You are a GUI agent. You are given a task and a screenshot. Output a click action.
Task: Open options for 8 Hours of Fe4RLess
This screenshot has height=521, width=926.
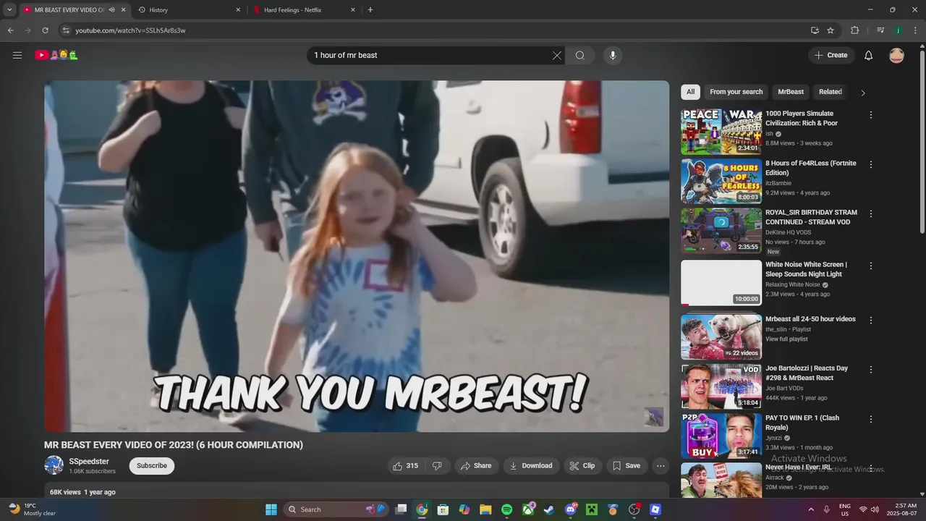[x=871, y=164]
